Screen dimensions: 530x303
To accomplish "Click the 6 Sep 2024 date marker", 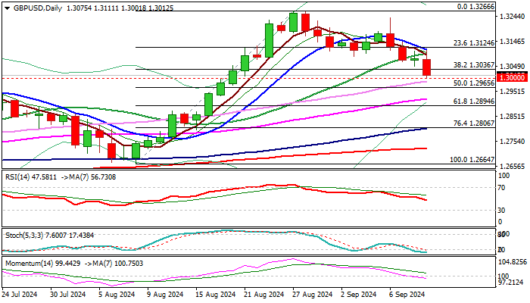I will [407, 295].
